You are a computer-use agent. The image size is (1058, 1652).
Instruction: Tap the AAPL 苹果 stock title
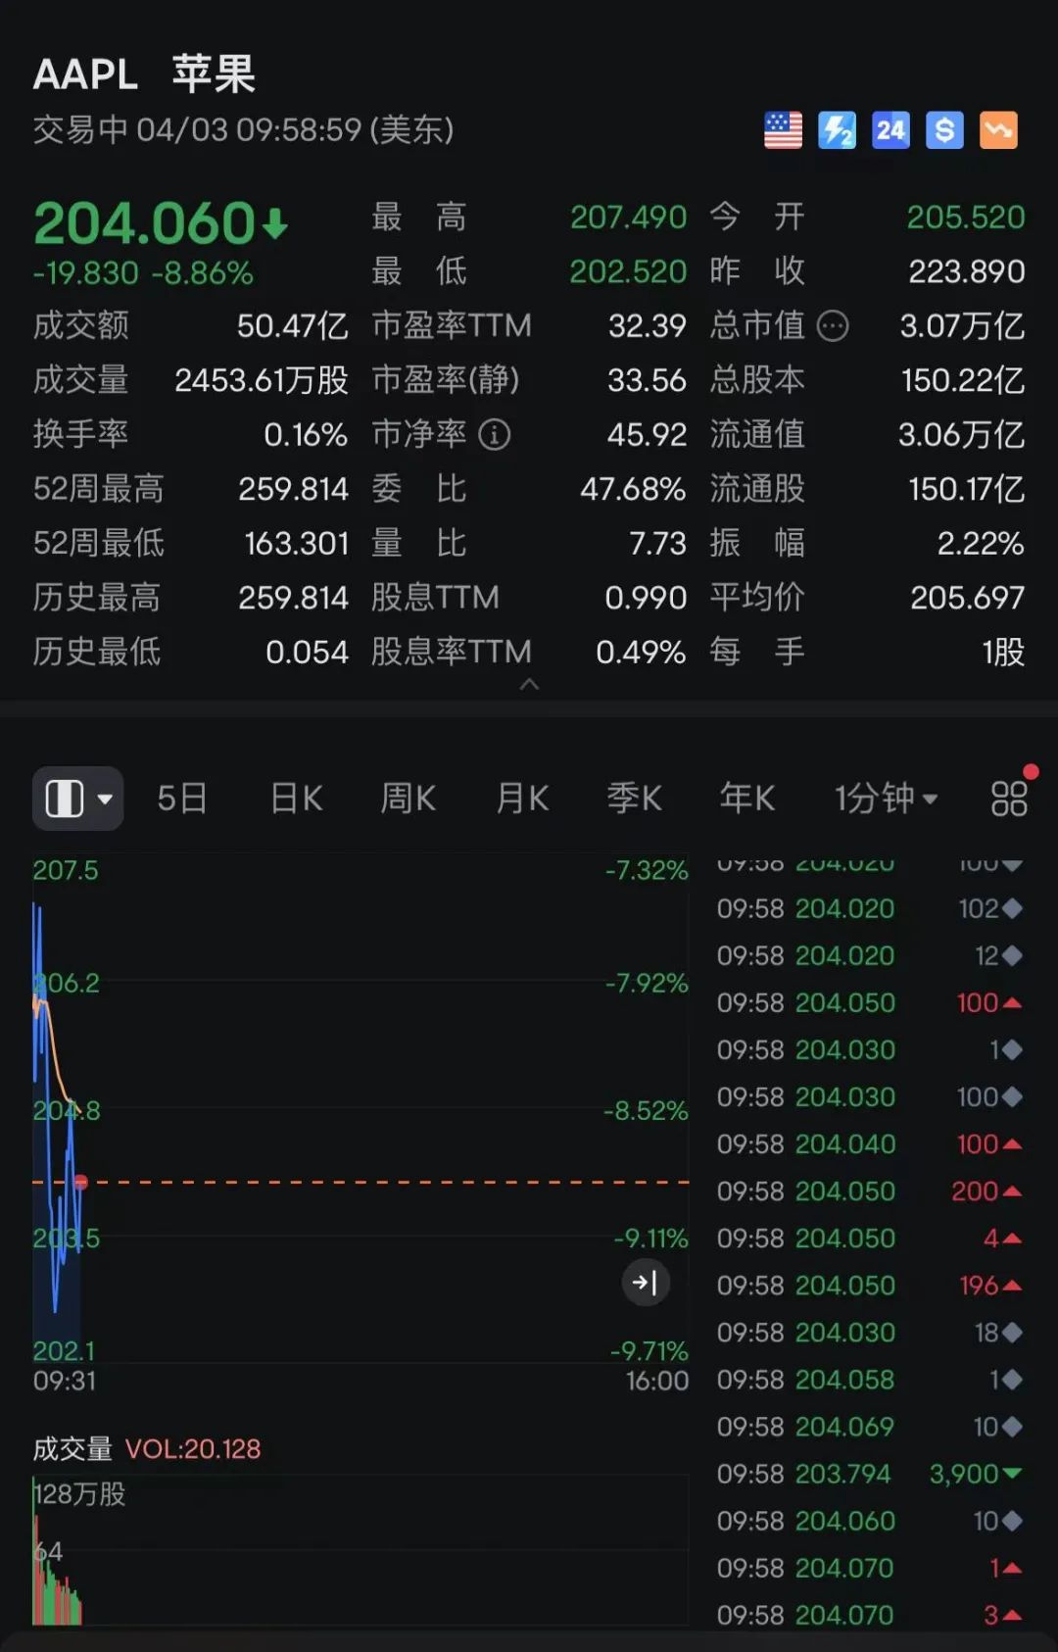click(x=145, y=74)
